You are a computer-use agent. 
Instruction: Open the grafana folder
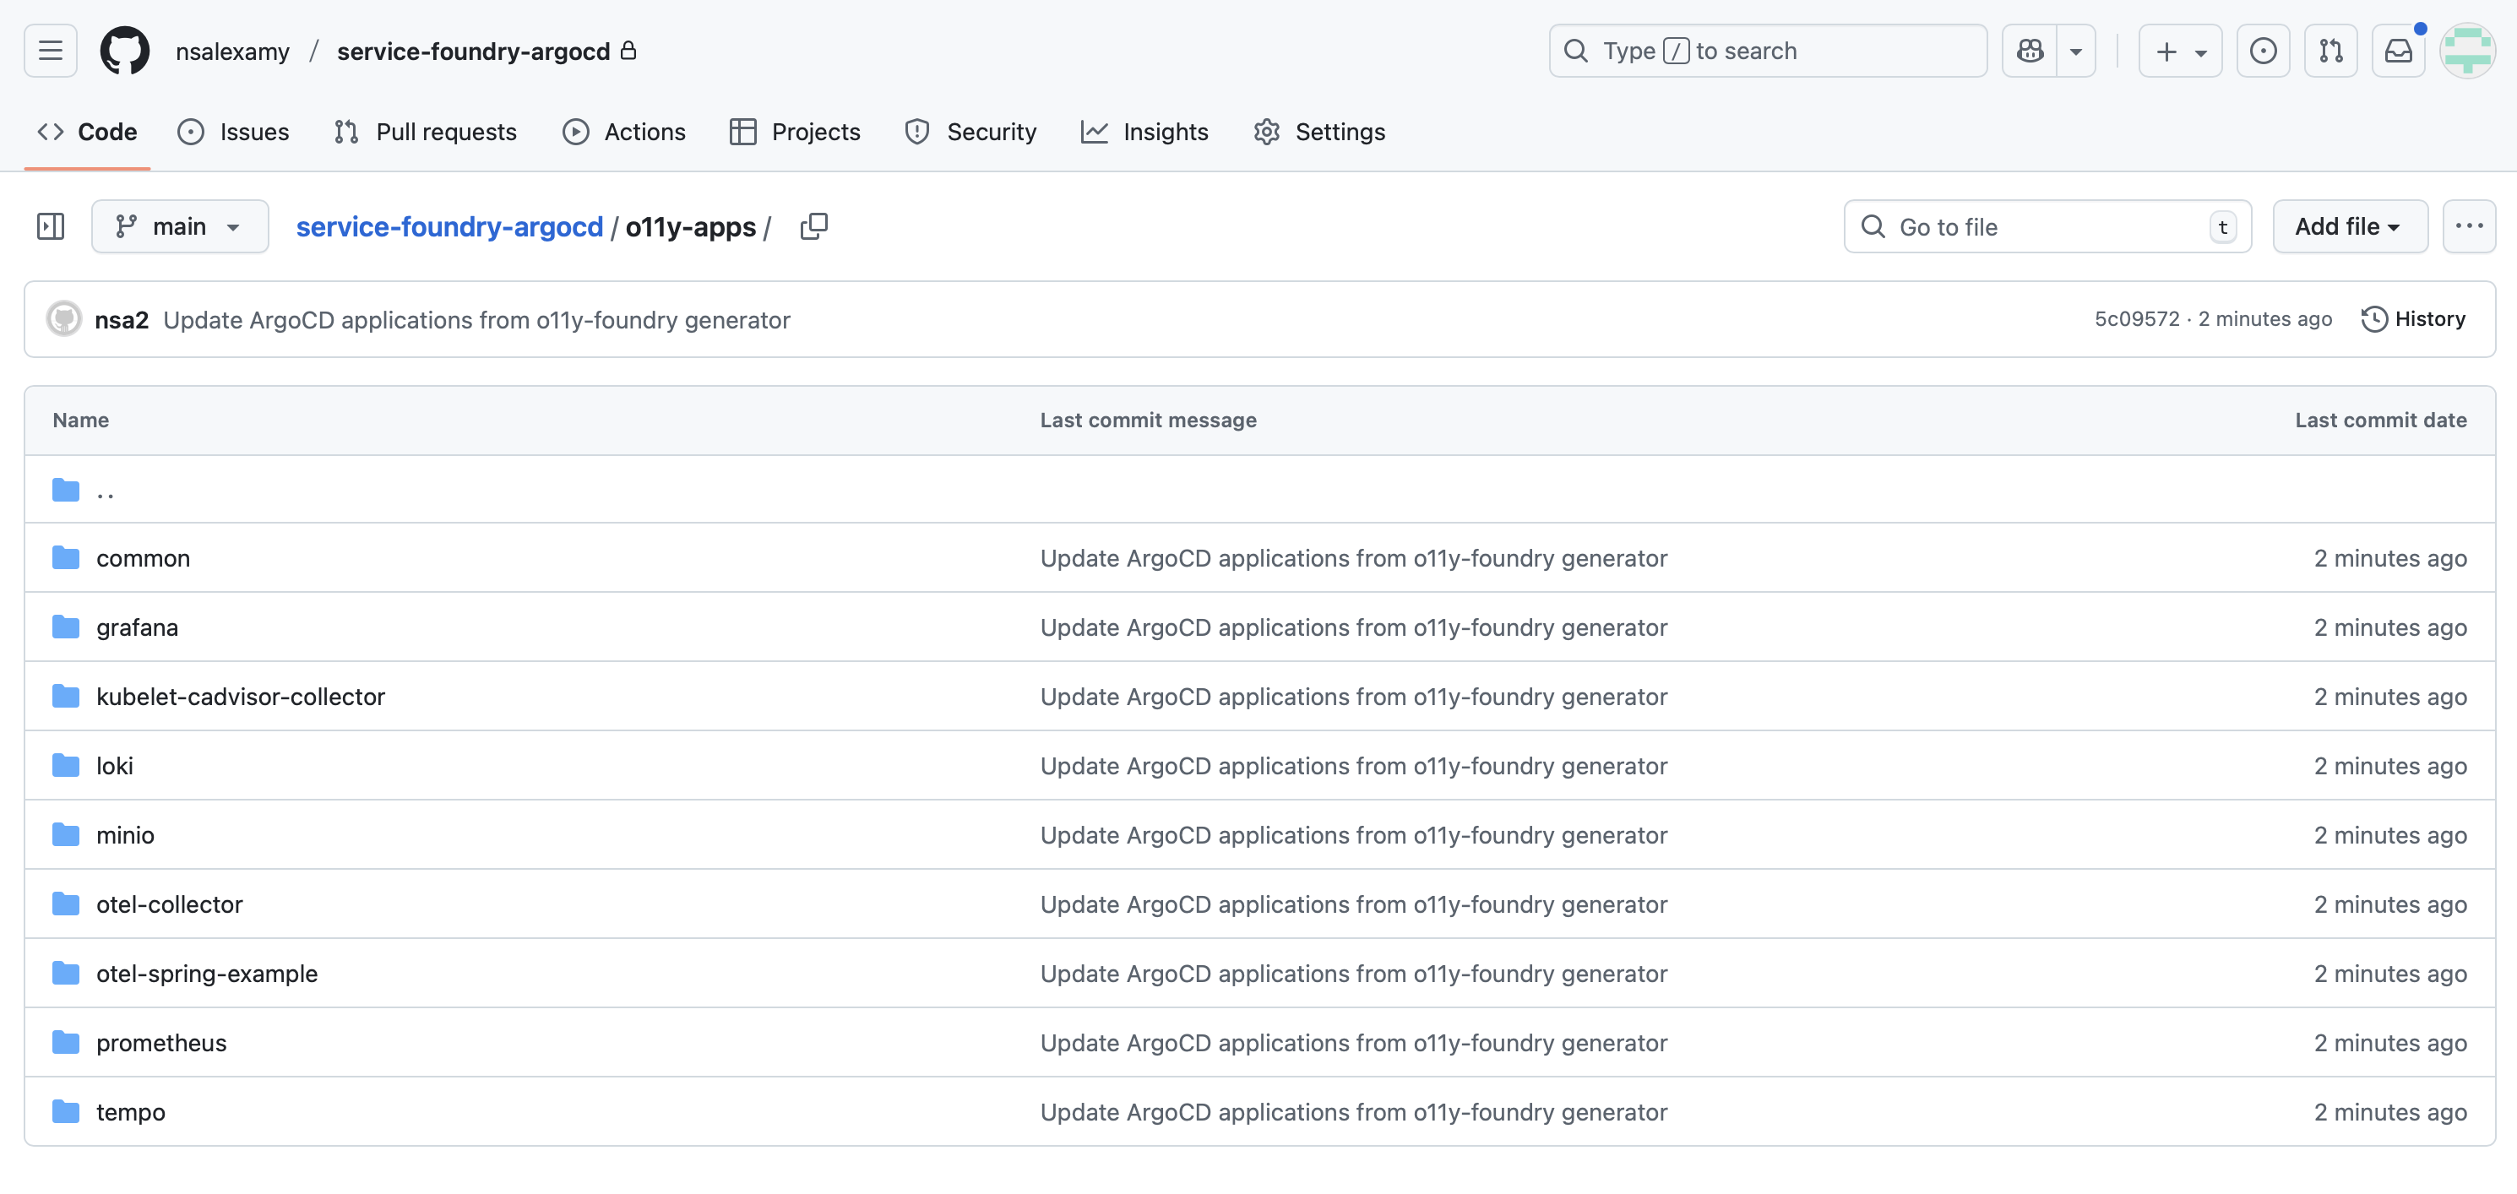(x=138, y=627)
